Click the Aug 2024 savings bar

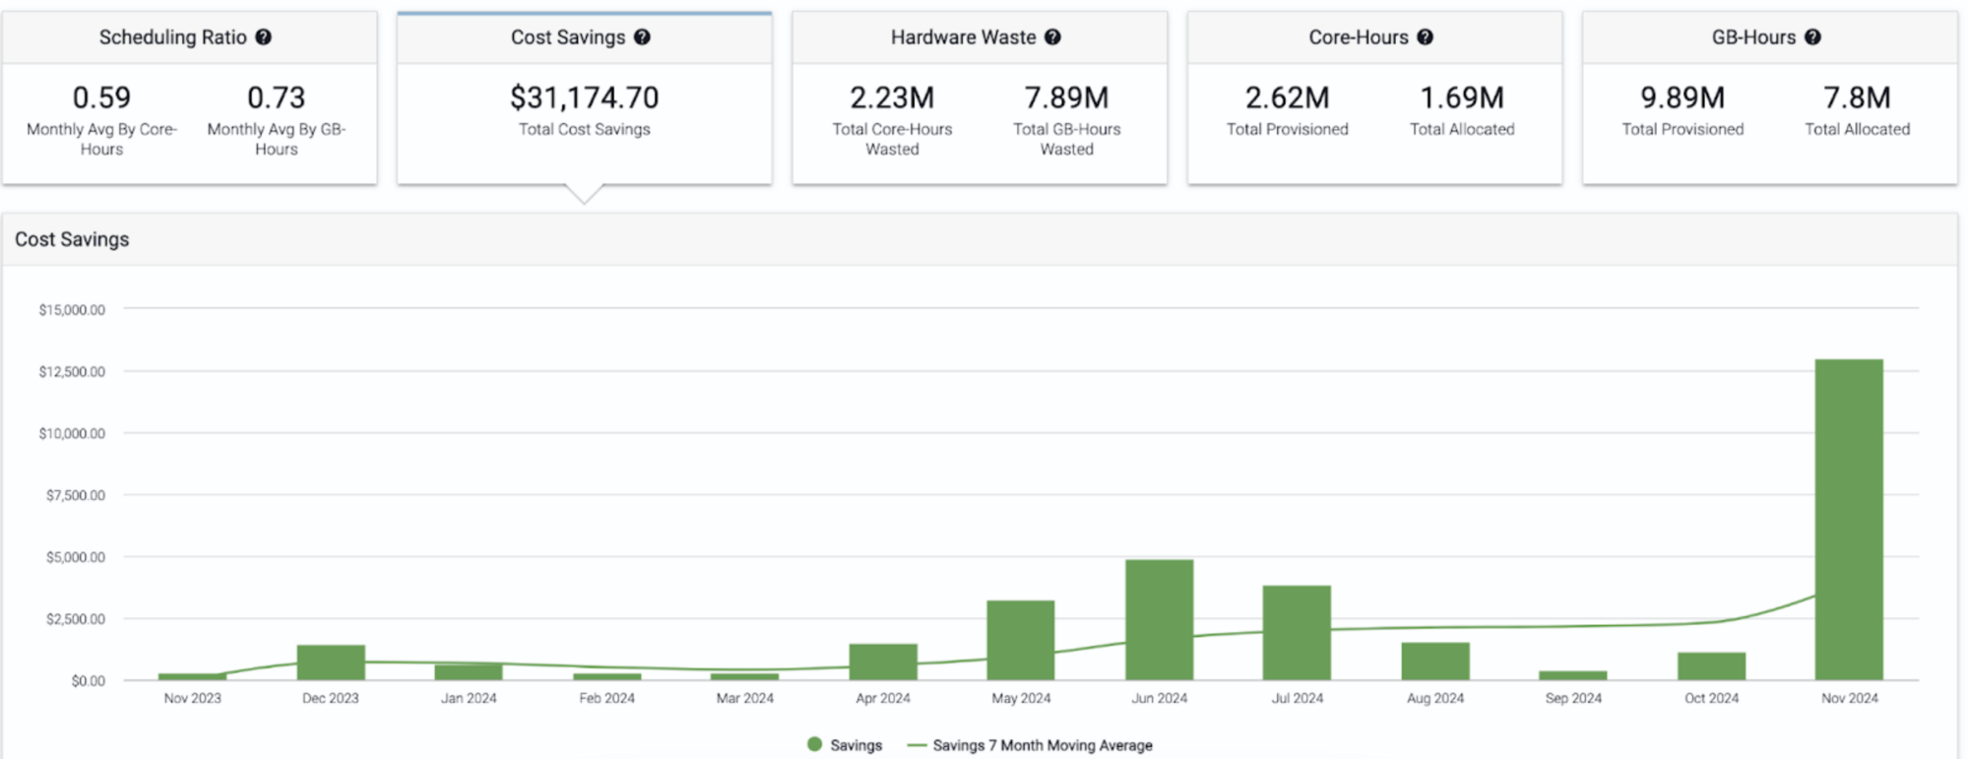[x=1435, y=662]
